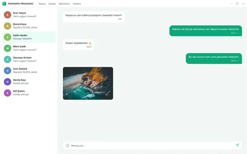Click the 'Dosyayı ekledim.' preview text
The height and width of the screenshot is (154, 247).
click(x=22, y=38)
